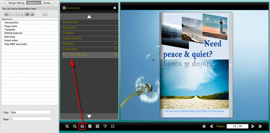The height and width of the screenshot is (133, 270).
Task: Expand bookmark list with bottom down arrow
Action: (x=89, y=116)
